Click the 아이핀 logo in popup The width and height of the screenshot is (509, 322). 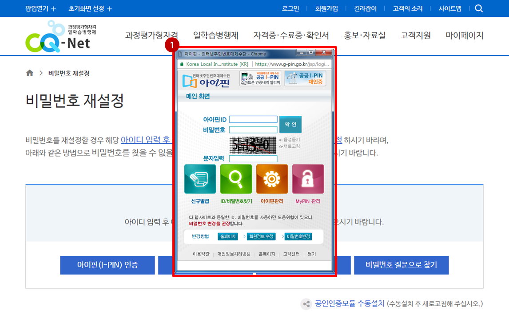tap(206, 80)
